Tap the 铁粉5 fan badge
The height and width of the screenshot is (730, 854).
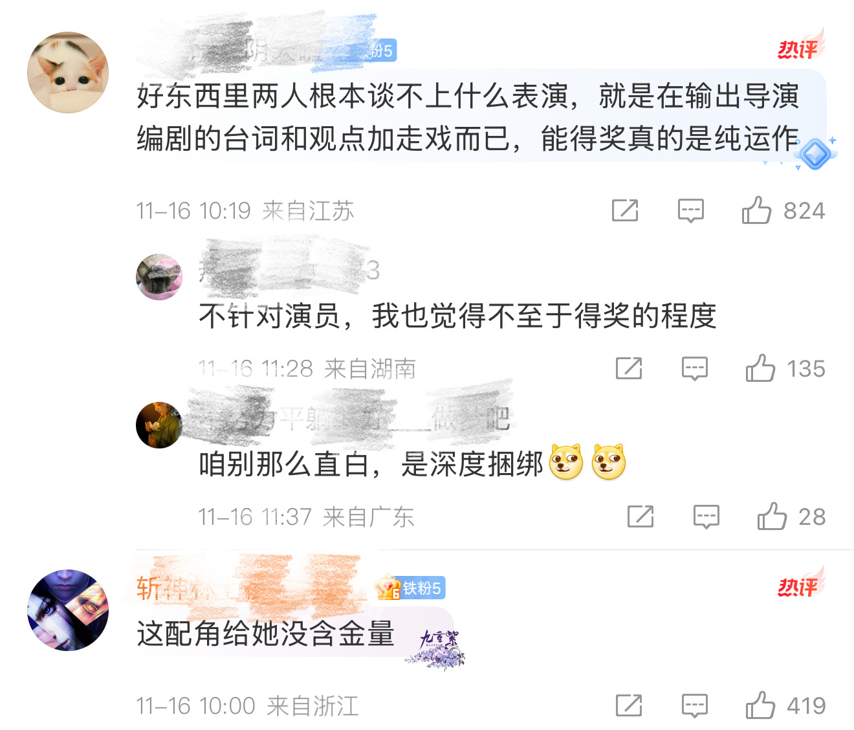pos(411,588)
